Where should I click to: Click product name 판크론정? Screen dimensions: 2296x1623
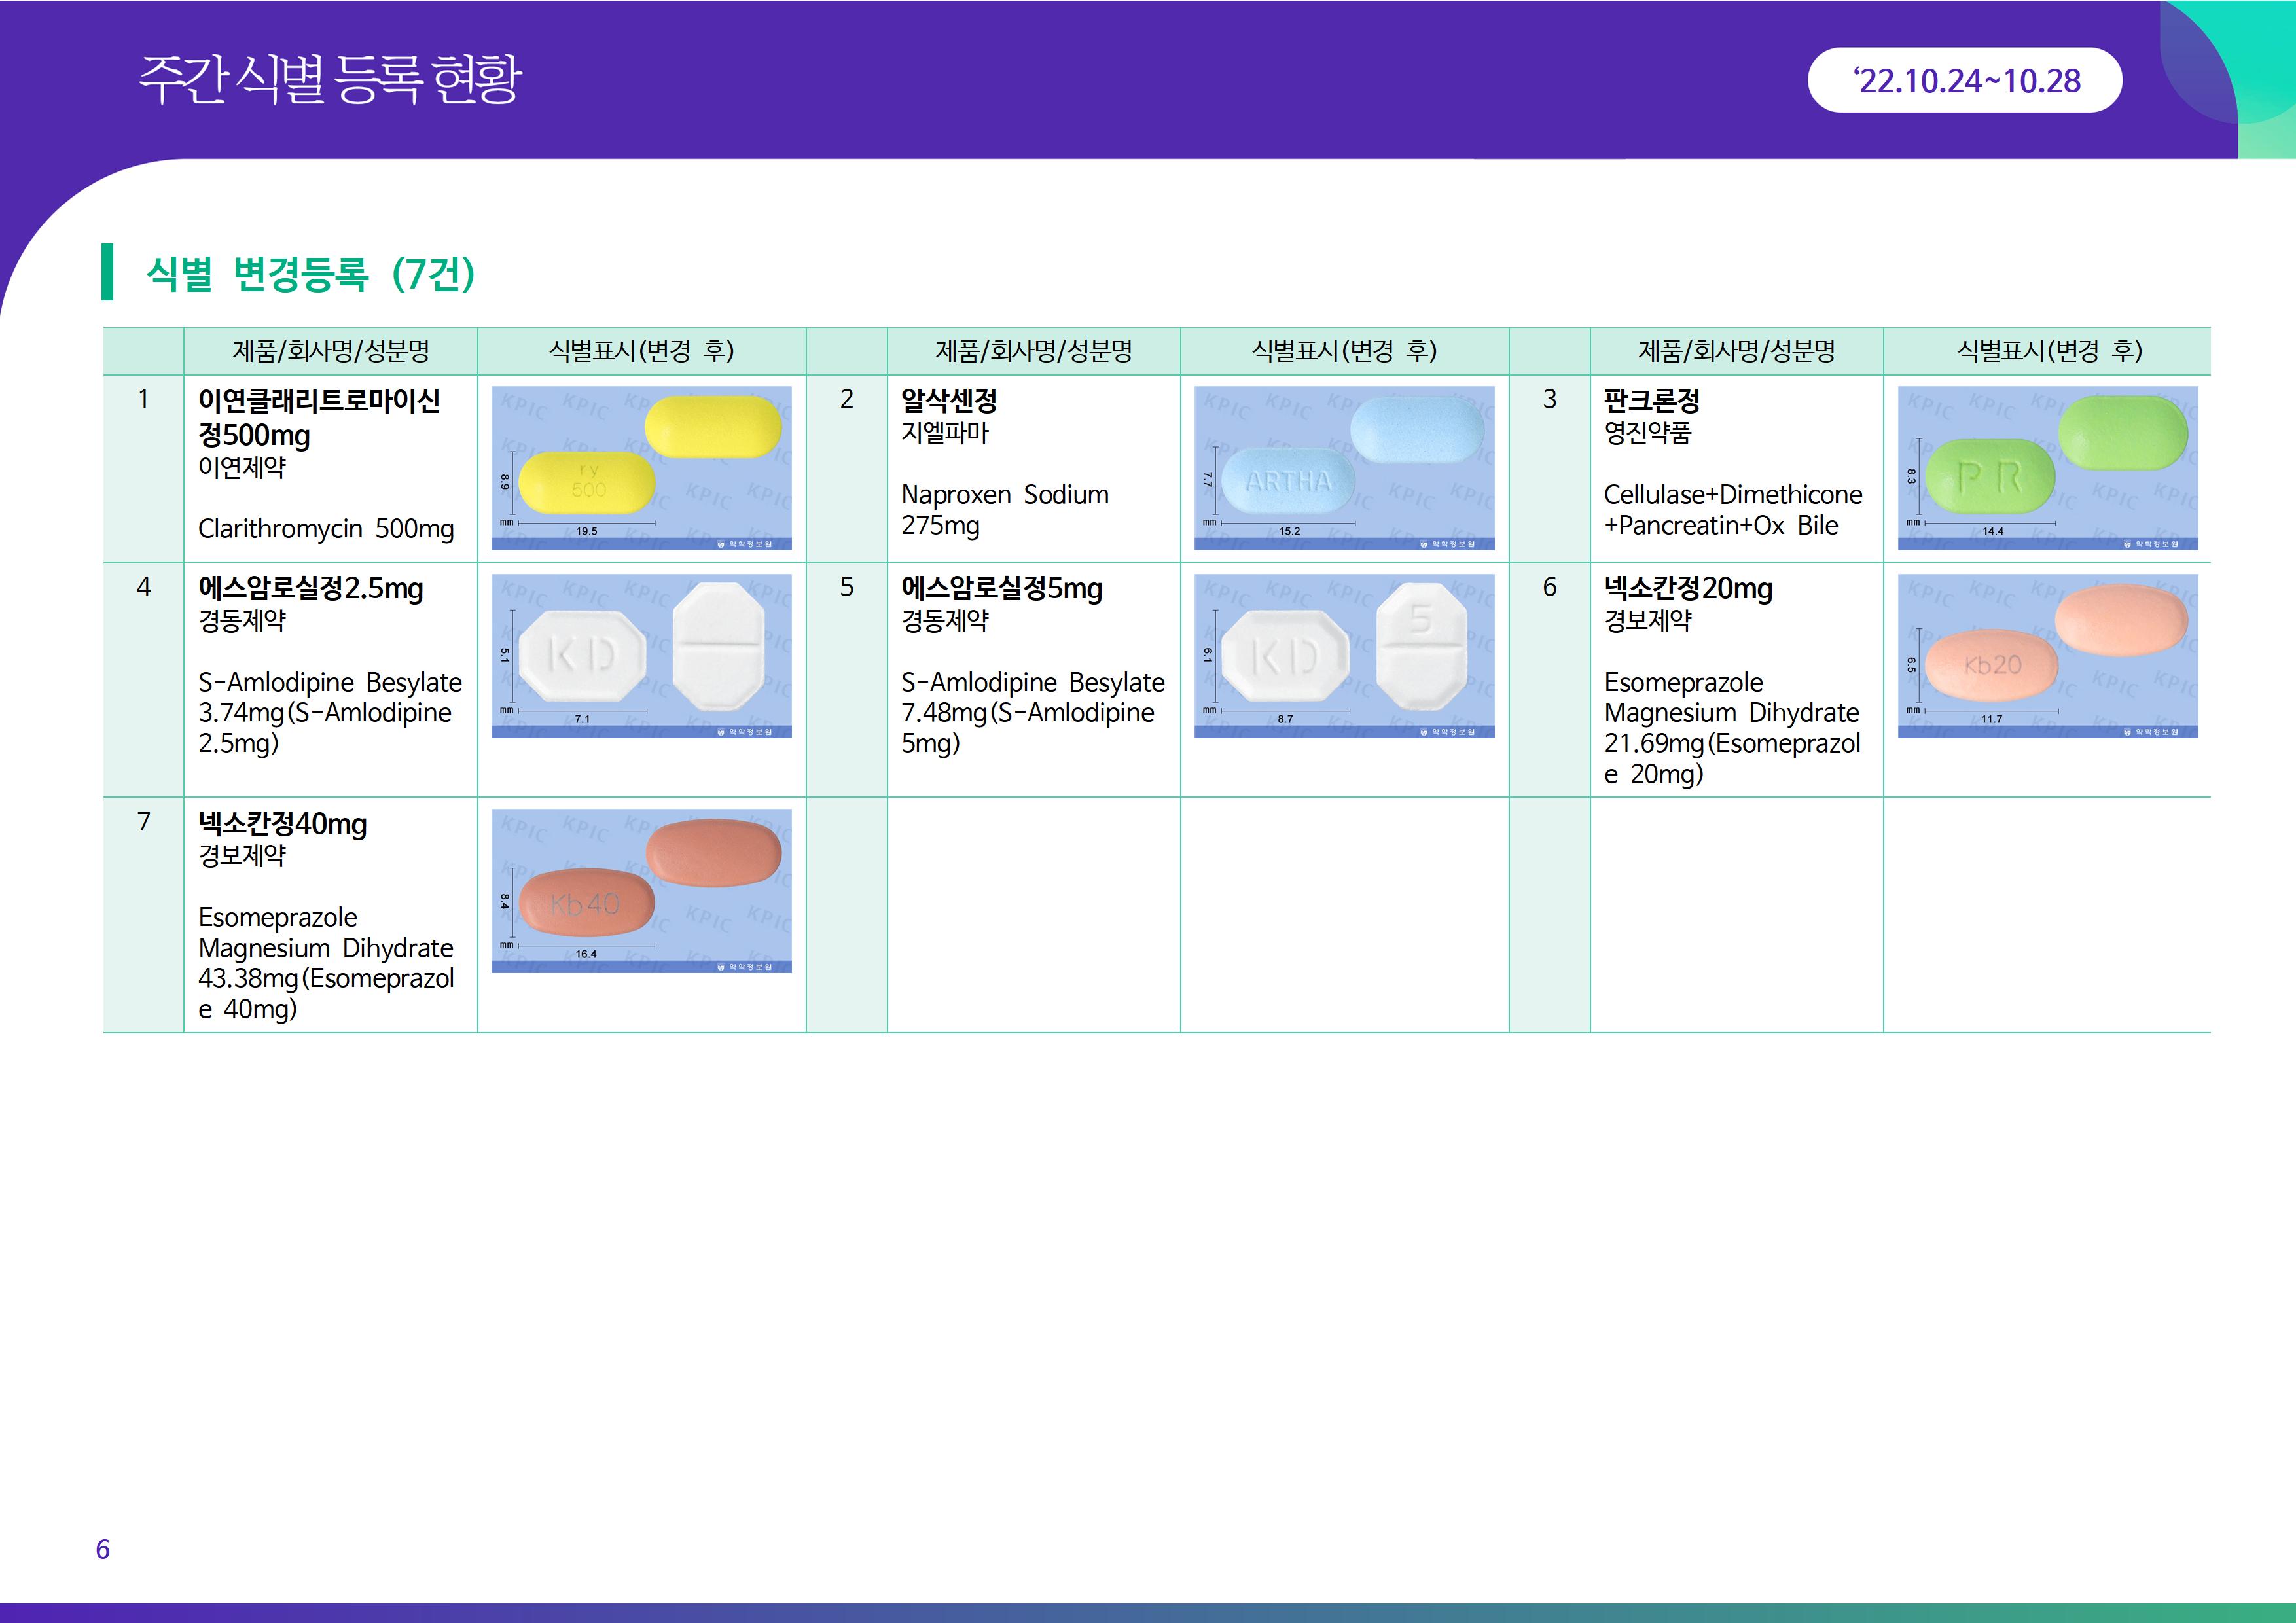(1651, 401)
